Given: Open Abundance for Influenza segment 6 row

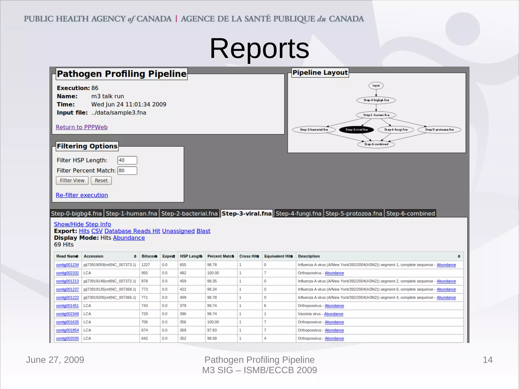Looking at the screenshot, I should tap(446, 289).
